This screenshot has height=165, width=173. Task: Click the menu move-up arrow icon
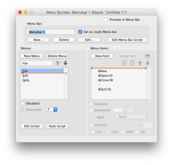click(58, 63)
